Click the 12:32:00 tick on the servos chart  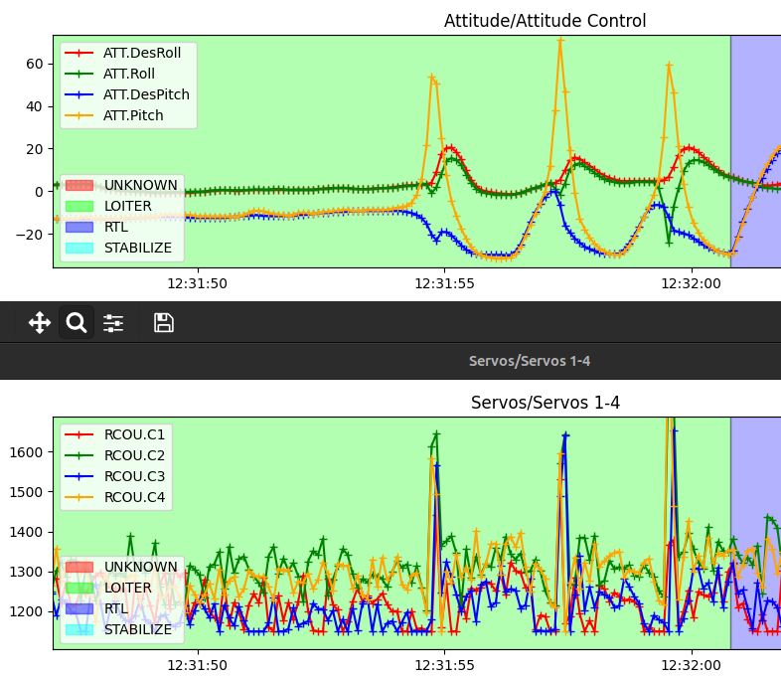691,665
